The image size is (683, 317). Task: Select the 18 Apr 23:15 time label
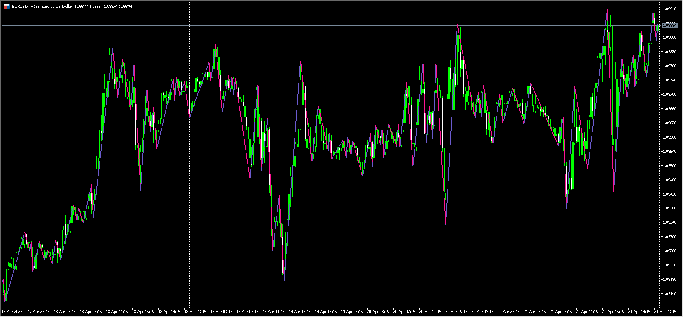195,312
